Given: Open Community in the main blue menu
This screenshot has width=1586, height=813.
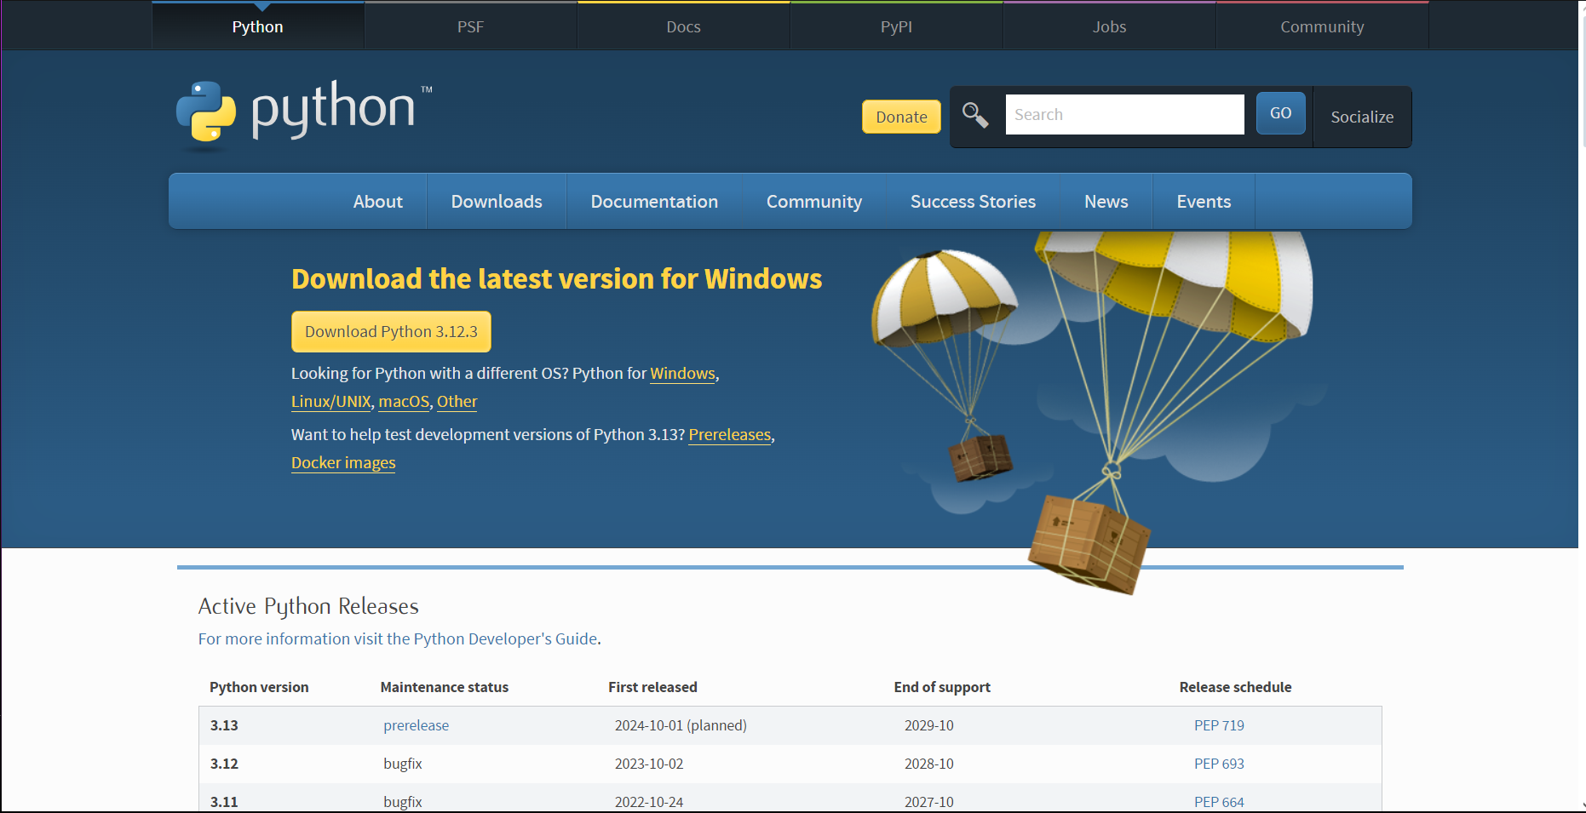Looking at the screenshot, I should pyautogui.click(x=814, y=202).
